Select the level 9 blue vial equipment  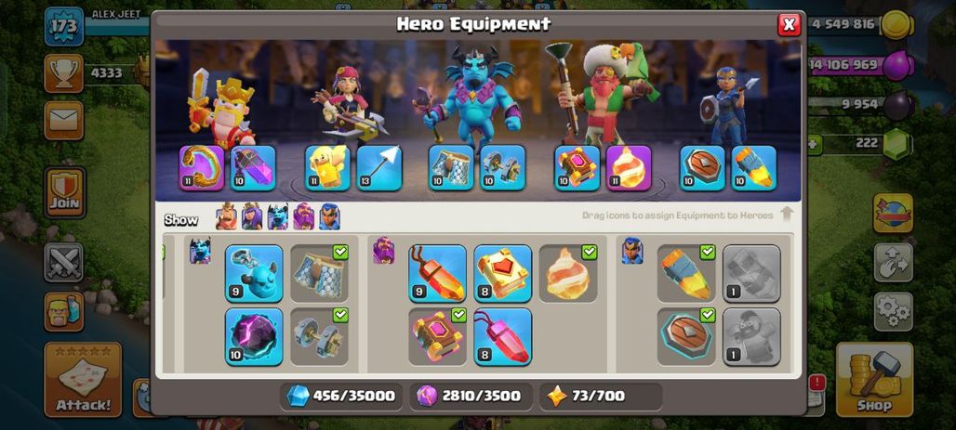[x=254, y=273]
